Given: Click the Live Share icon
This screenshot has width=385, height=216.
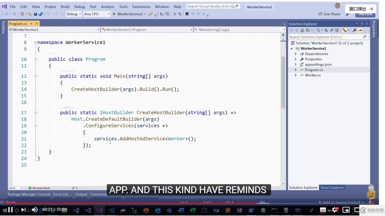Looking at the screenshot, I should point(320,14).
